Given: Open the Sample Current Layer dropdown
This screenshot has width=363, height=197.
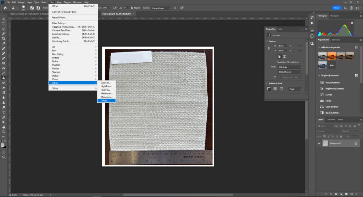Looking at the screenshot, I should pyautogui.click(x=161, y=8).
